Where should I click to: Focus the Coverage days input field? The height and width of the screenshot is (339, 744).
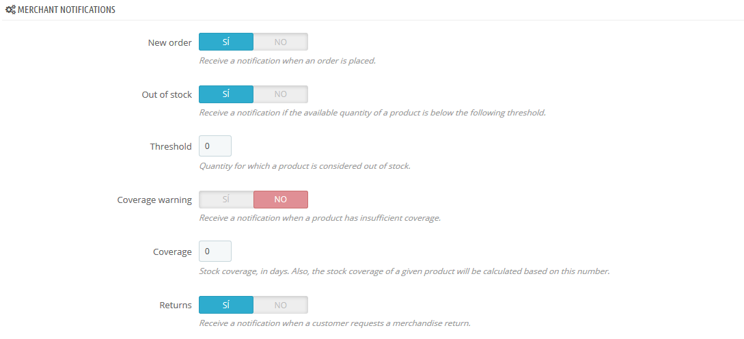tap(215, 251)
